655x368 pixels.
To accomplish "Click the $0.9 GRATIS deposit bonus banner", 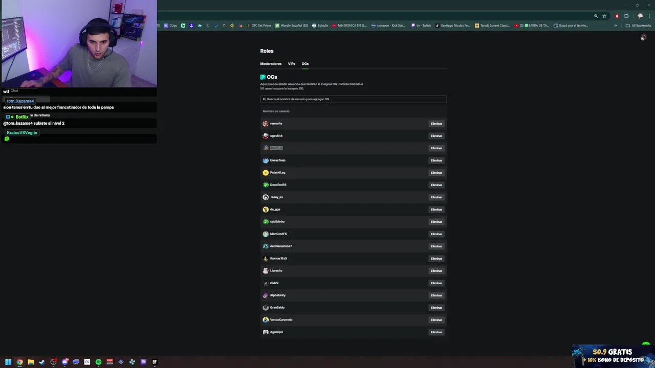I will [613, 356].
